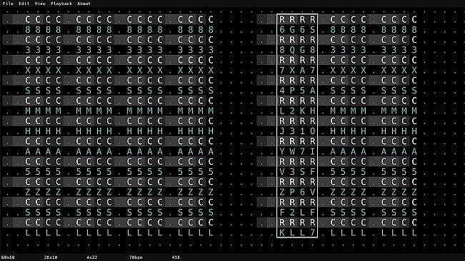Select the 6 cell in the ZP6V group

point(302,192)
